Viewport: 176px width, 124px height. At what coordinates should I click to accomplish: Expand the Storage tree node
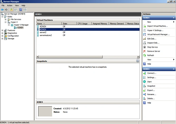tap(2, 39)
